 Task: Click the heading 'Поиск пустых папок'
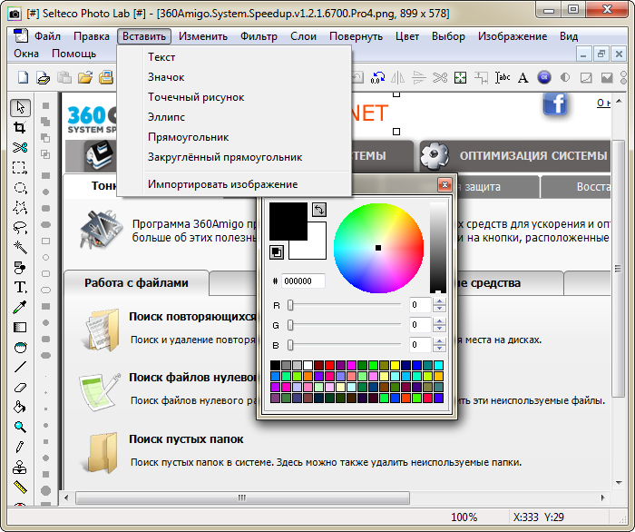pos(186,439)
